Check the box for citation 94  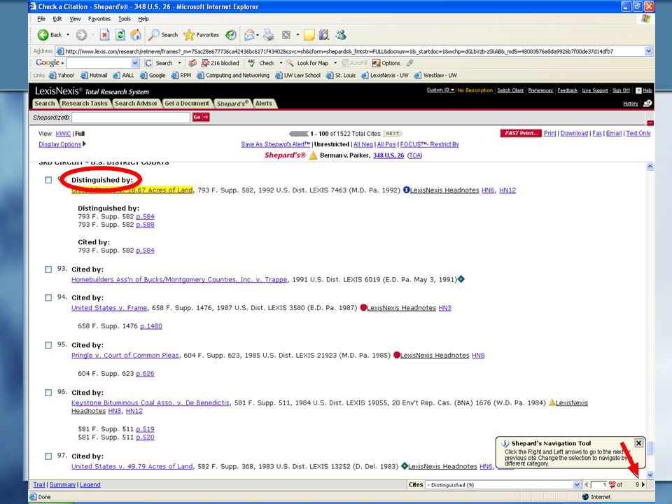(x=48, y=297)
